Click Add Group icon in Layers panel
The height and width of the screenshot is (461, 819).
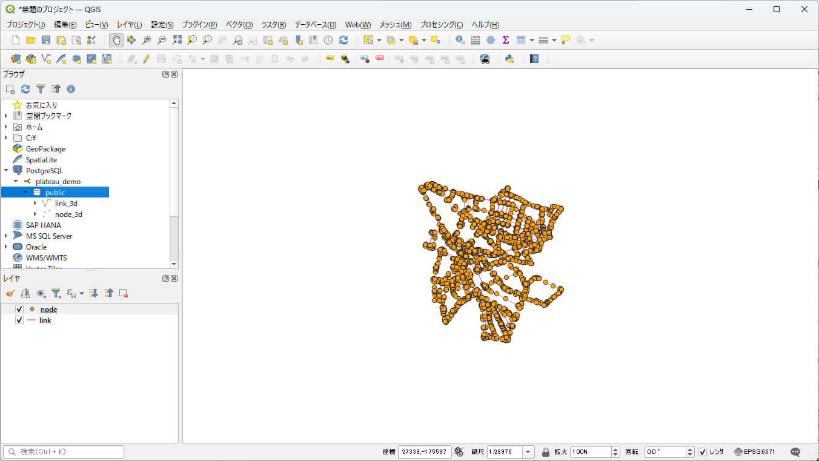[25, 293]
